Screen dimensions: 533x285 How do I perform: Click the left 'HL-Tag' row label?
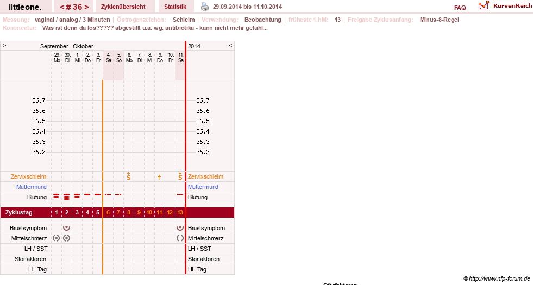point(37,269)
